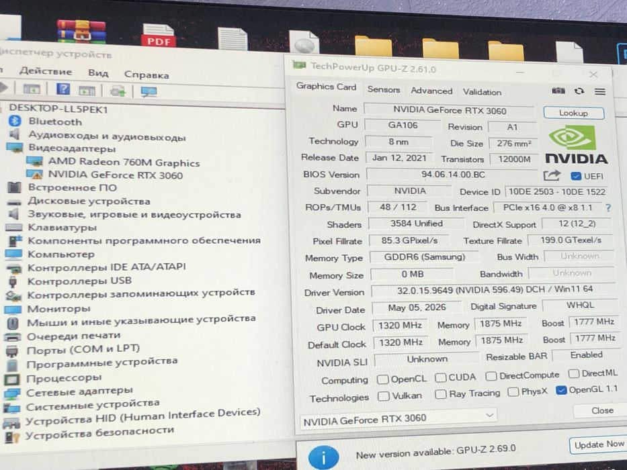Click the update driver toolbar icon in Device Manager
627x470 pixels.
[118, 91]
